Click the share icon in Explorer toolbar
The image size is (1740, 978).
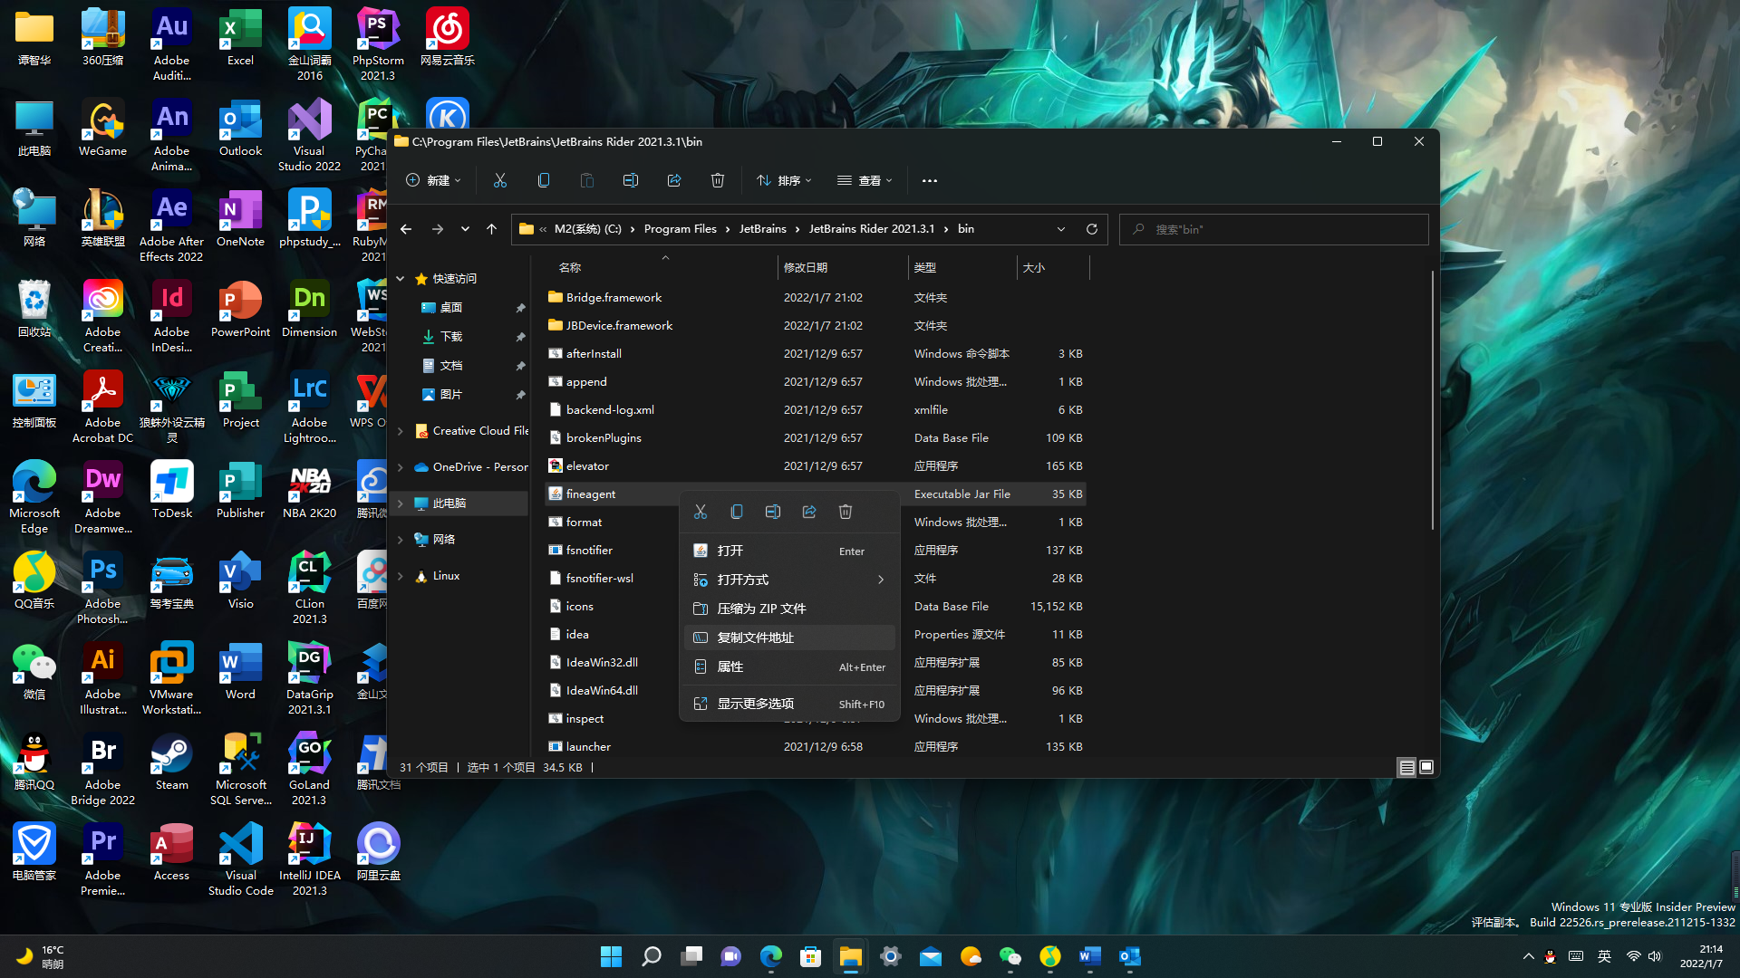(674, 180)
